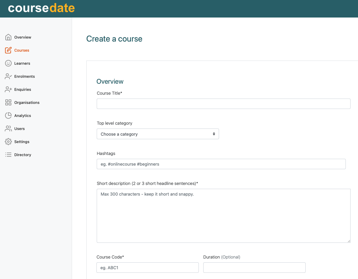The height and width of the screenshot is (279, 358).
Task: Open the Settings sidebar link text
Action: [22, 142]
